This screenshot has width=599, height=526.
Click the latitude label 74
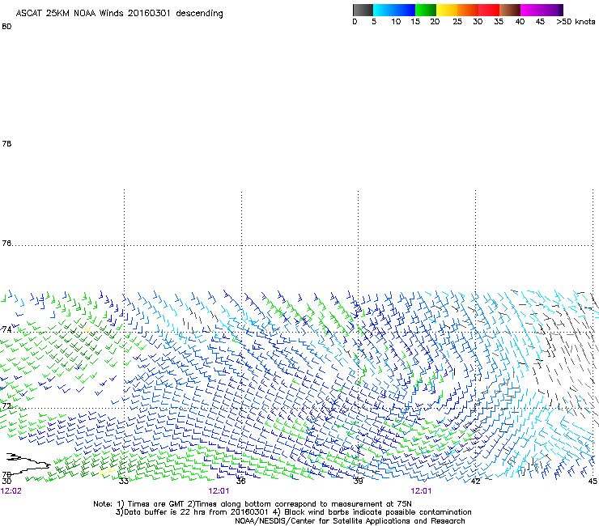click(6, 329)
